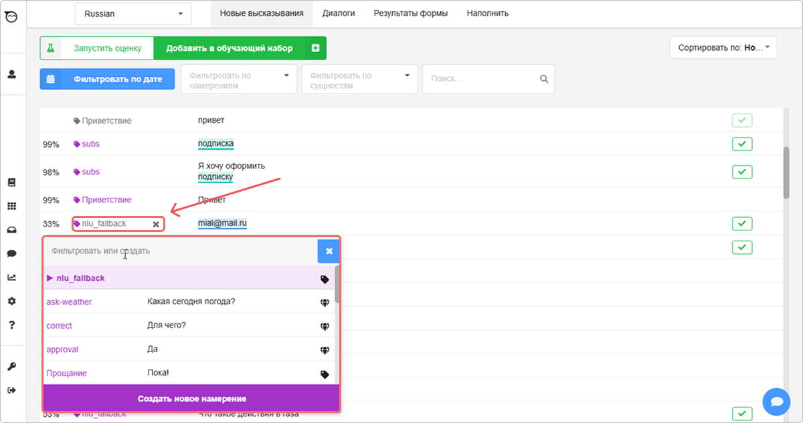Image resolution: width=803 pixels, height=423 pixels.
Task: Open the analytics chart icon in sidebar
Action: tap(11, 277)
